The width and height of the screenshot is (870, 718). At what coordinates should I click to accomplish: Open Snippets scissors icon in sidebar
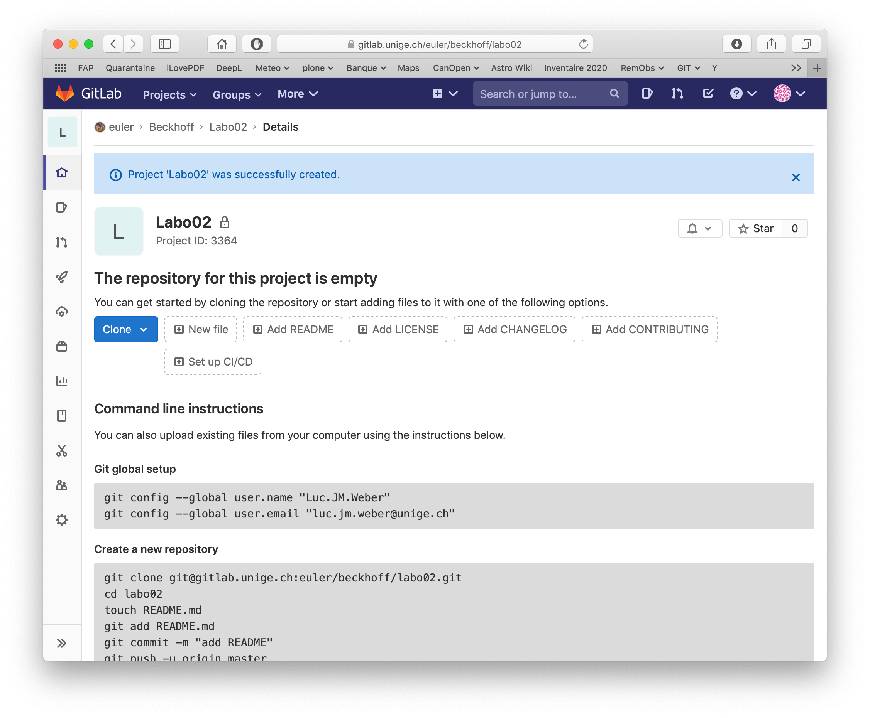(x=62, y=450)
